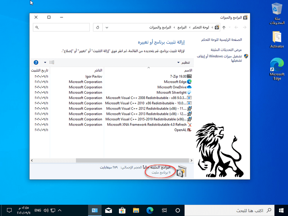Open Control Panel Home link

[x=222, y=40]
